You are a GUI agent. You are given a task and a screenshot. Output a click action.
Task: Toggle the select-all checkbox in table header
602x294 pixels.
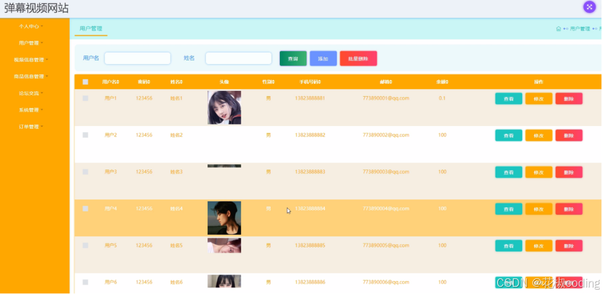[85, 82]
